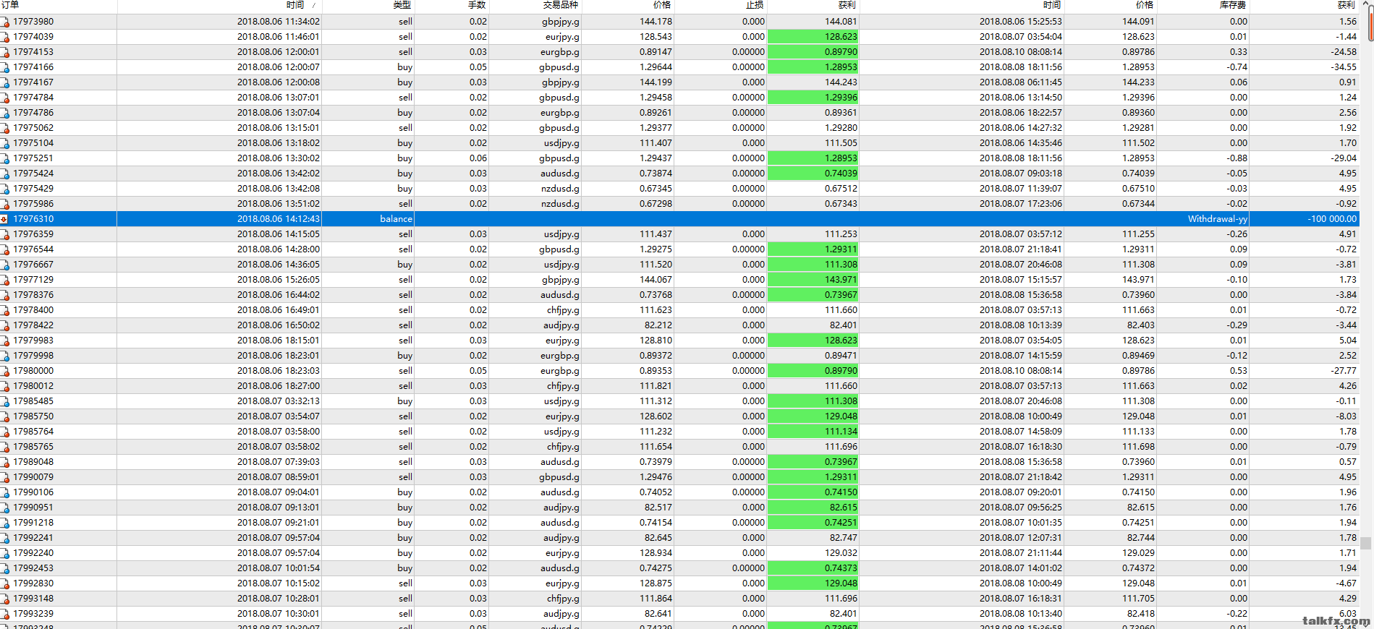
Task: Click the order icon beside 17976667
Action: tap(5, 265)
